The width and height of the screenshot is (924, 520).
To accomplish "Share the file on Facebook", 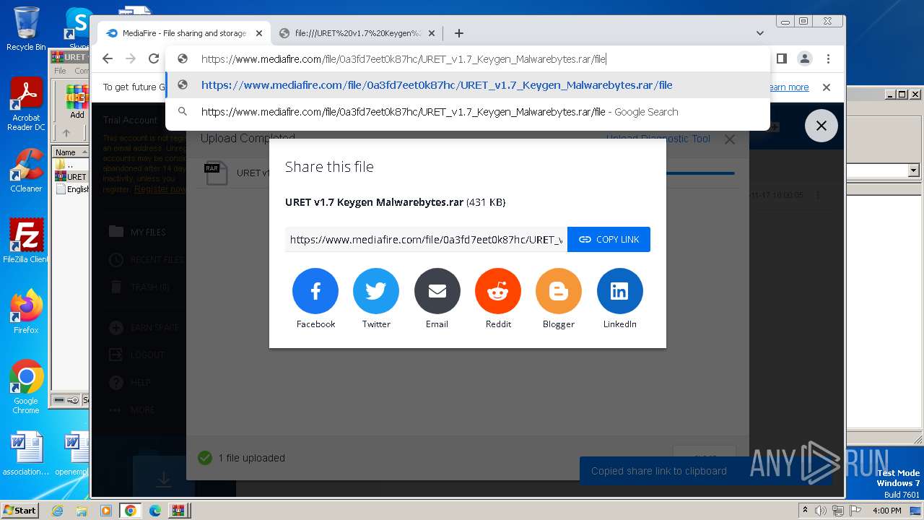I will coord(315,291).
